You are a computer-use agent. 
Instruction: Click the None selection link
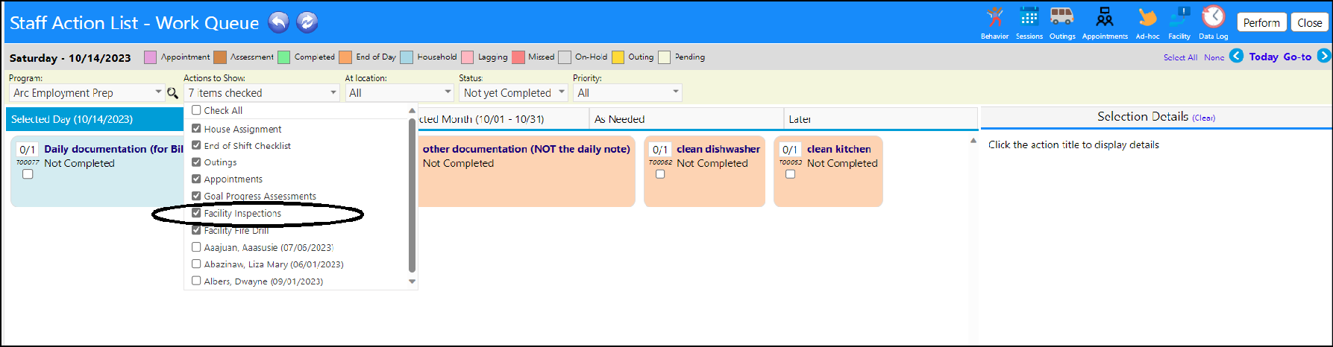1214,57
